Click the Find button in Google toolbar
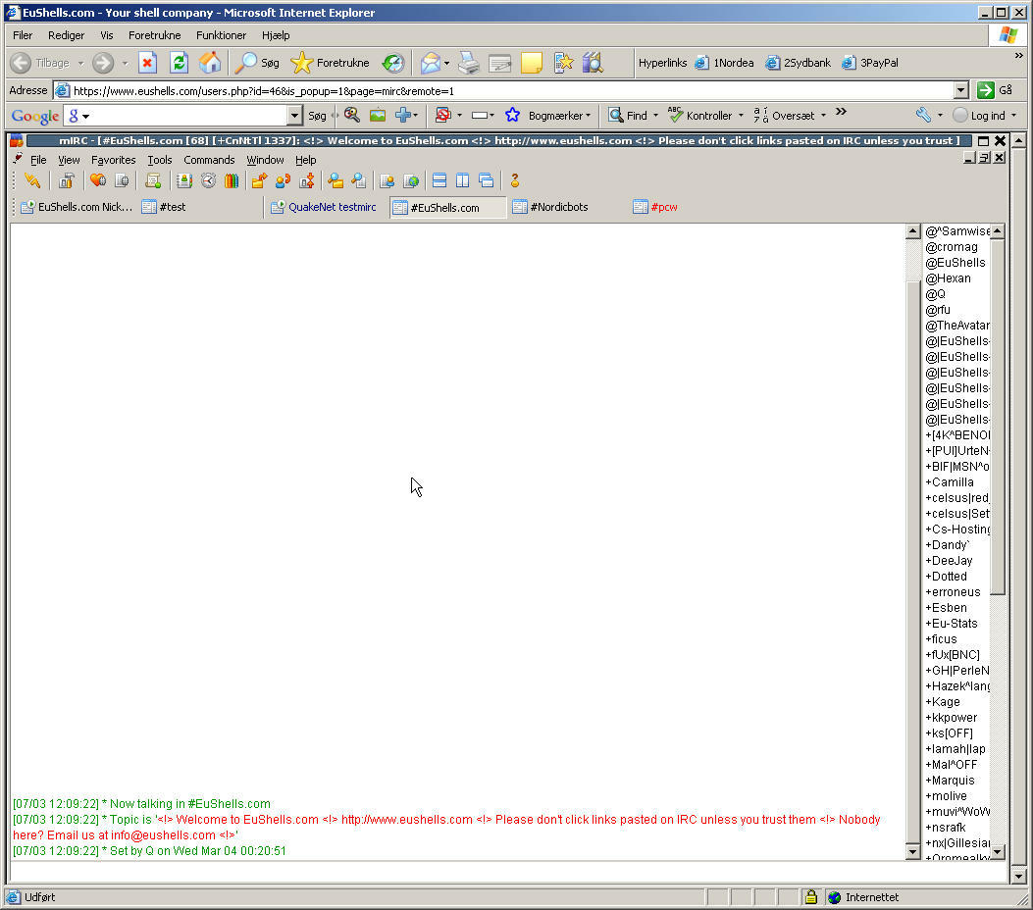 [628, 116]
